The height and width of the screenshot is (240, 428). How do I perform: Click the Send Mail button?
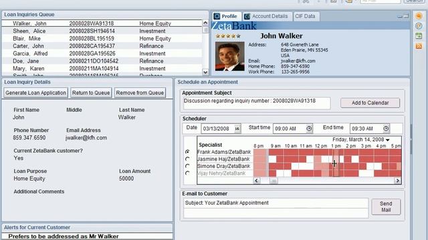click(386, 207)
